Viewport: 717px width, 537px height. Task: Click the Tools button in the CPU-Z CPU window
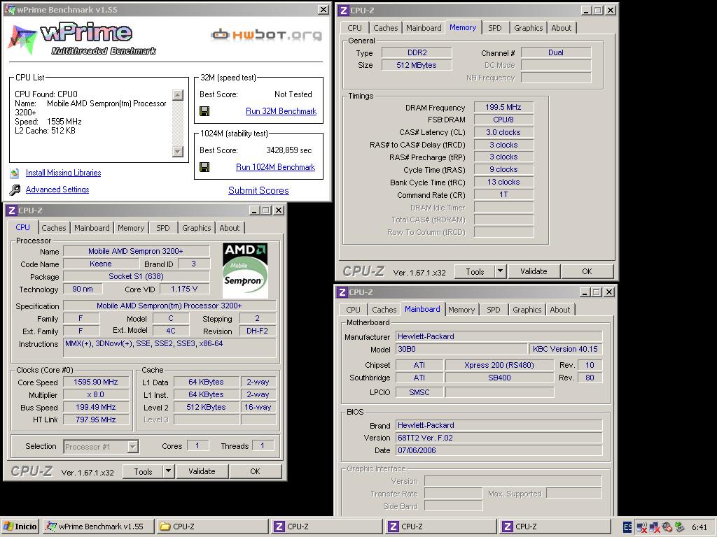(143, 471)
